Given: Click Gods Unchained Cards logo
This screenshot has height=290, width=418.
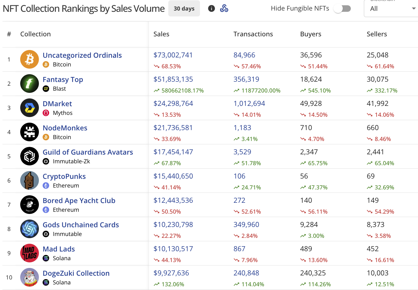Looking at the screenshot, I should tap(30, 229).
